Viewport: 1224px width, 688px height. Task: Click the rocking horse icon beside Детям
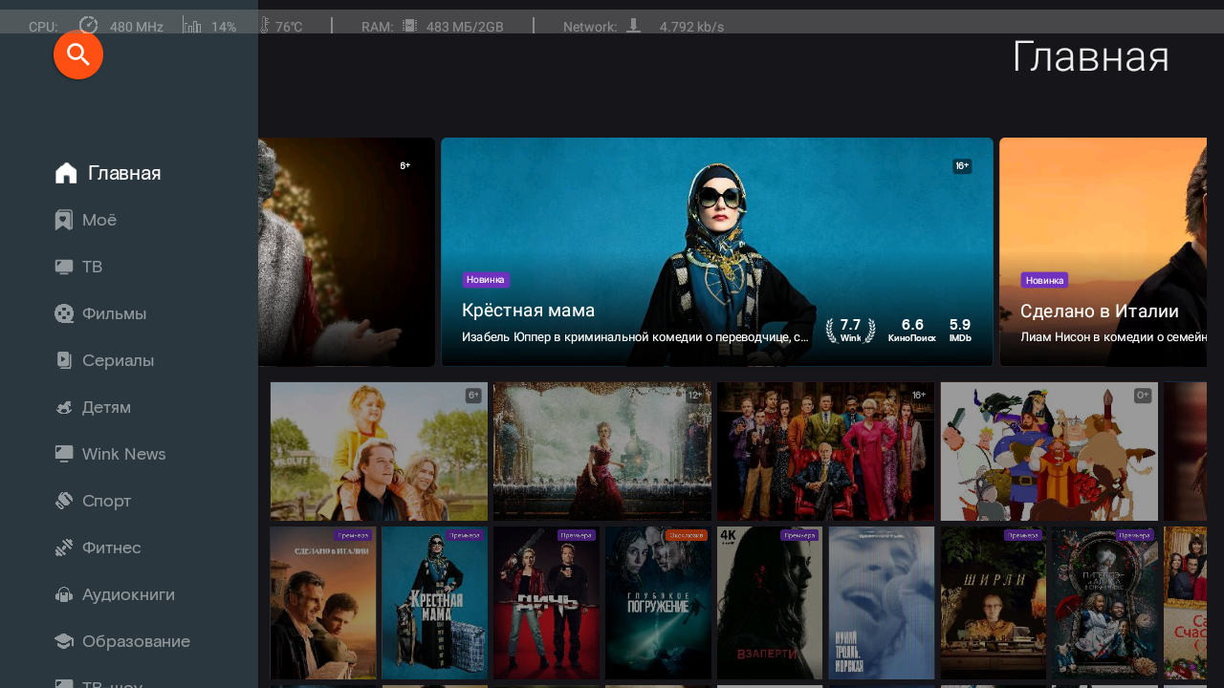point(64,407)
